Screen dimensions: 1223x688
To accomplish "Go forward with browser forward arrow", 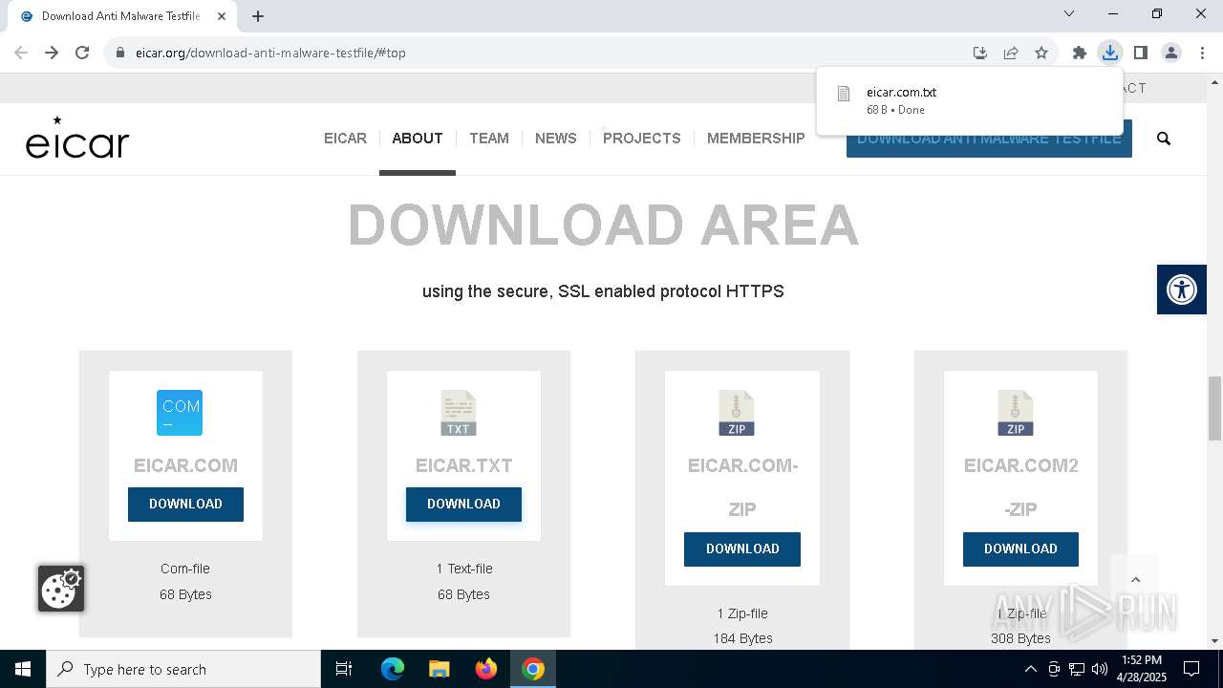I will [x=52, y=53].
